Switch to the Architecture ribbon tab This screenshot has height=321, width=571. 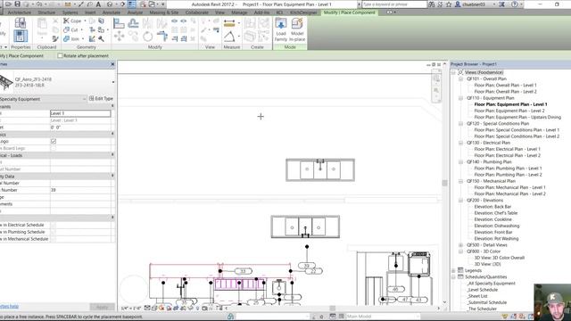tap(20, 12)
